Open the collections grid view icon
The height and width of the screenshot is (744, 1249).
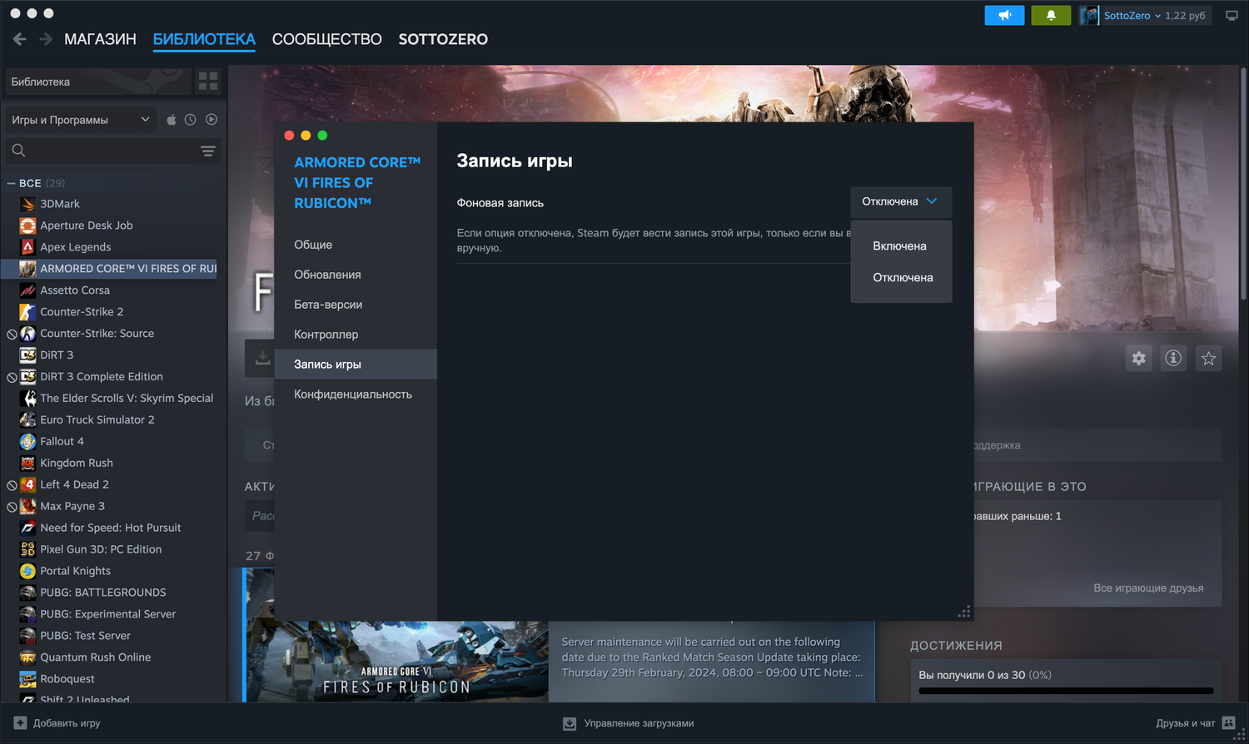(208, 82)
